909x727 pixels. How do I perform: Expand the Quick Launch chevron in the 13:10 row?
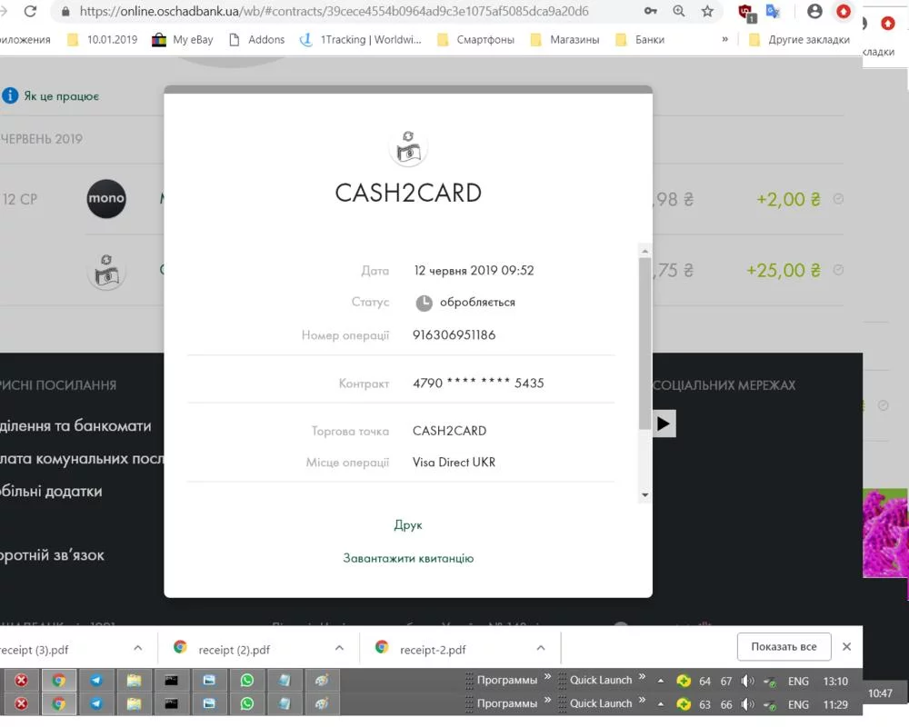[x=642, y=676]
